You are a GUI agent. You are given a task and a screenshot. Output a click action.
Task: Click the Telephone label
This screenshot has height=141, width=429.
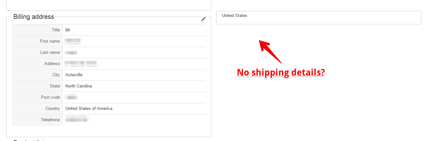coord(50,120)
